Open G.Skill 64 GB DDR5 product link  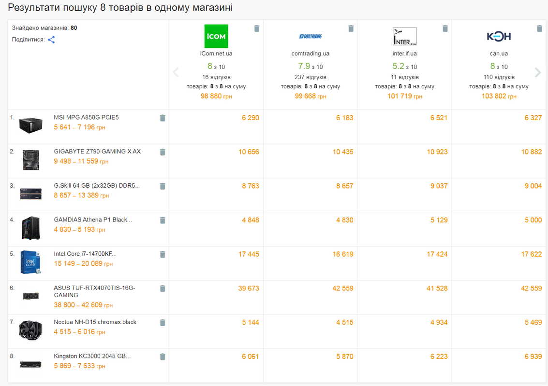click(x=97, y=186)
